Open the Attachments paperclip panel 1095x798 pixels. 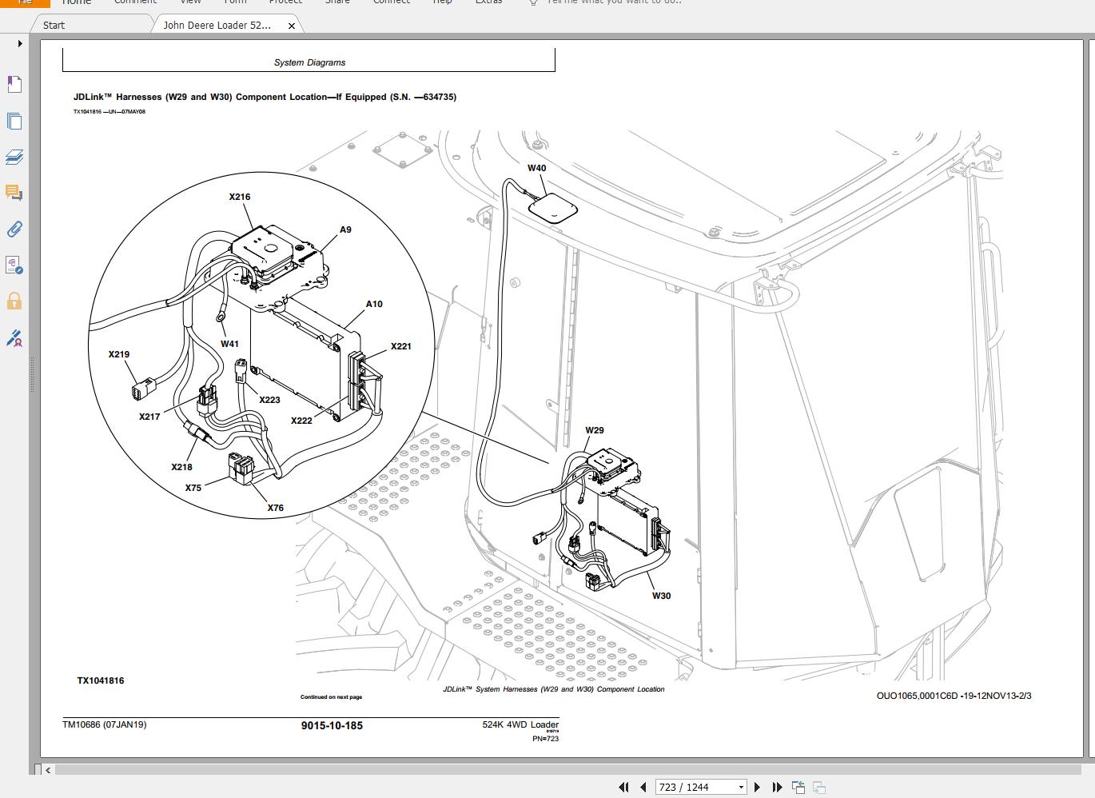point(14,229)
